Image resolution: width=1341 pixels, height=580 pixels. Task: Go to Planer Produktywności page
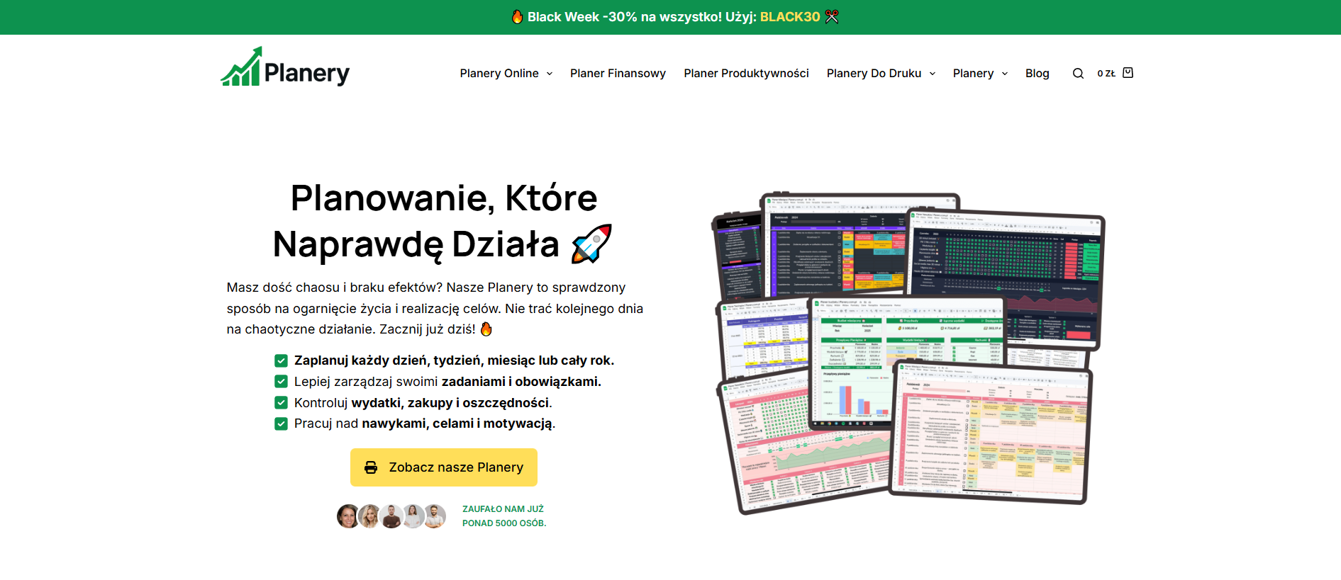click(x=746, y=74)
